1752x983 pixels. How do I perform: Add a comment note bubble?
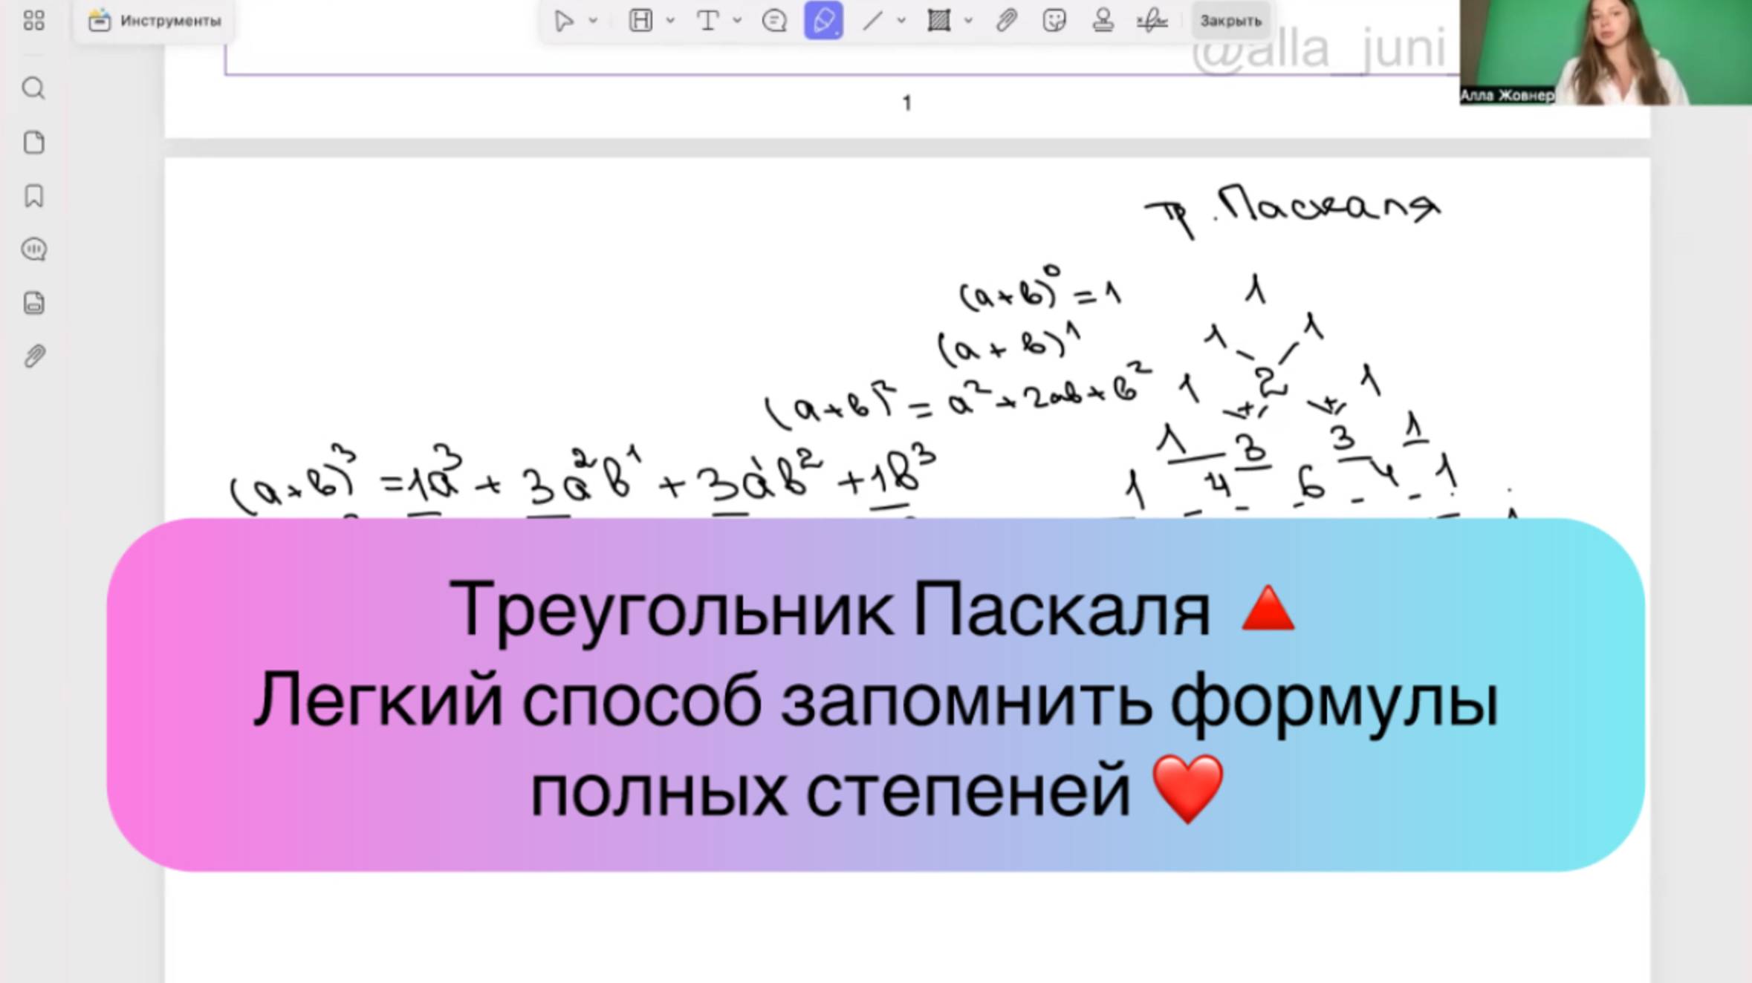coord(774,21)
